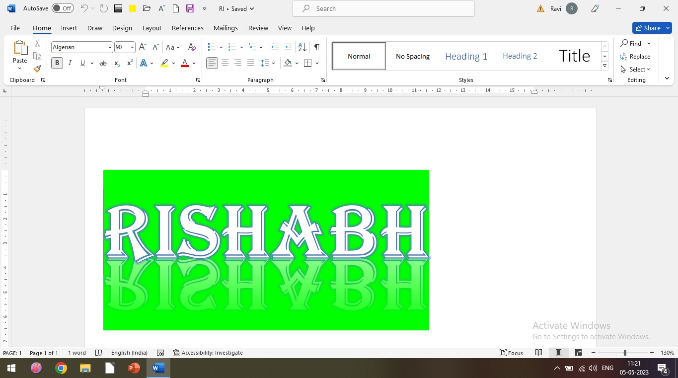Show paragraph marks with pilcrow icon

point(316,47)
